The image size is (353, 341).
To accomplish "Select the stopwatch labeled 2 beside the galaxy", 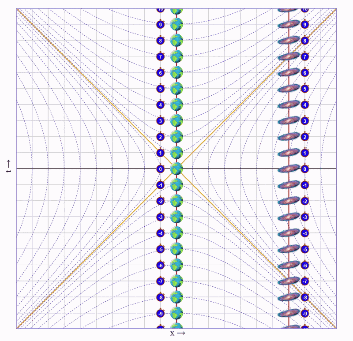I will click(x=305, y=137).
